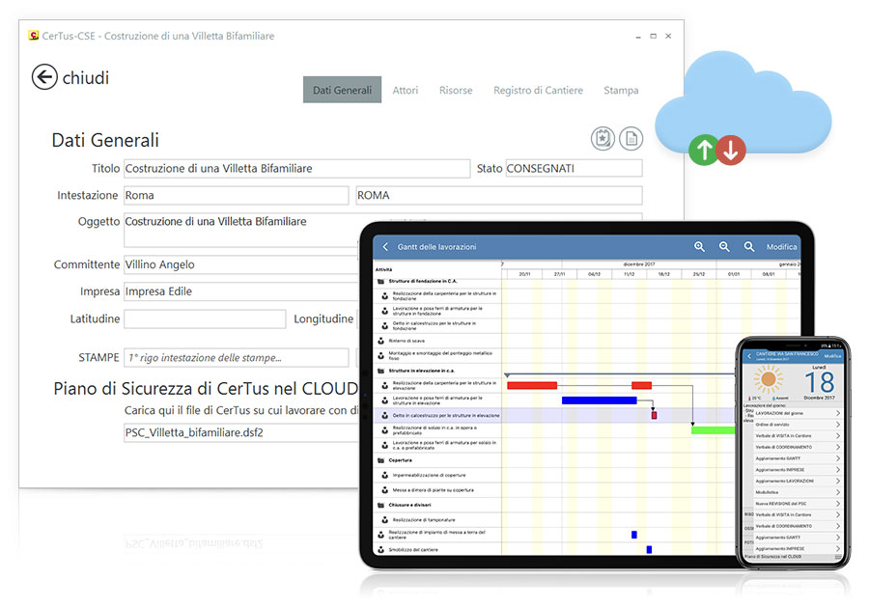Screen dimensions: 869x608
Task: Click the document page icon next to the notepad icon
Action: tap(631, 138)
